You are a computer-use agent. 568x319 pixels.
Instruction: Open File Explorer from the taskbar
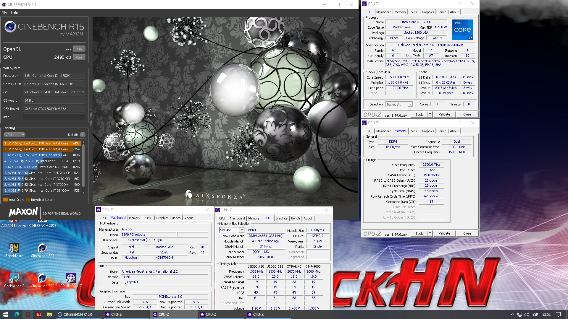point(50,315)
